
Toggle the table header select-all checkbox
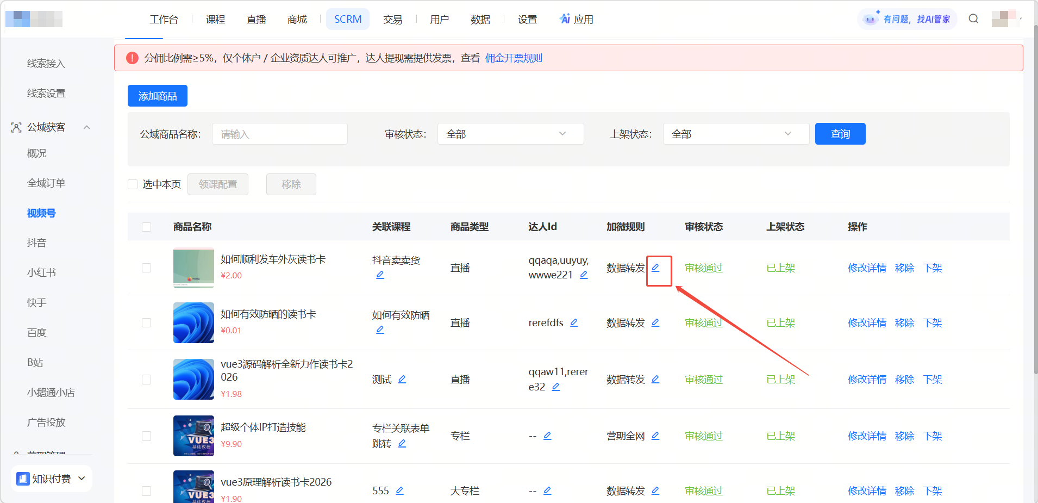(146, 227)
